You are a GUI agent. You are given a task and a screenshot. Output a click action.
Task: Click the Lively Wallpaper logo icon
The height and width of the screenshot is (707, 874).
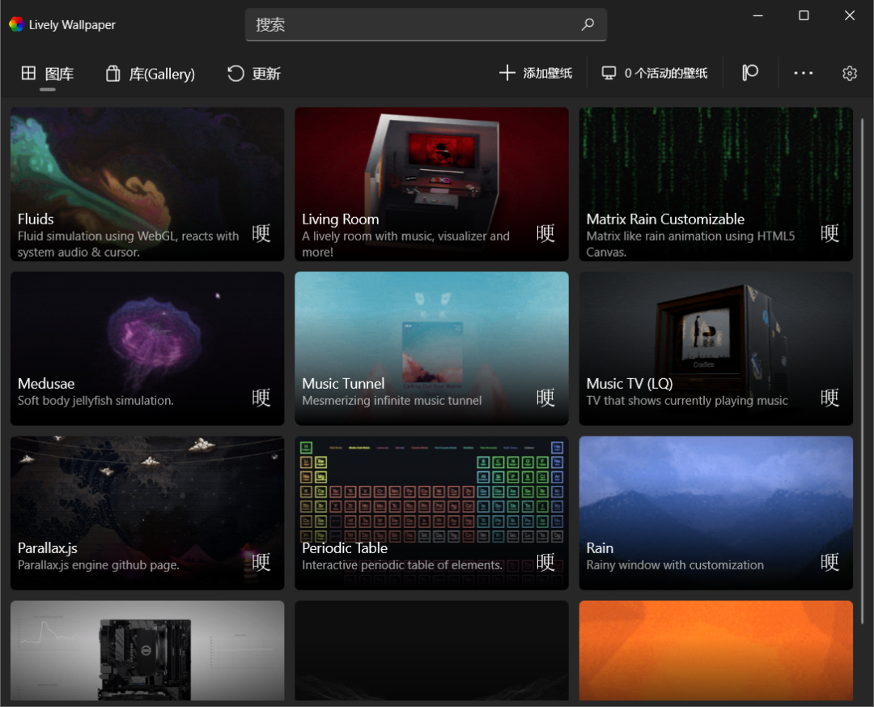[16, 24]
